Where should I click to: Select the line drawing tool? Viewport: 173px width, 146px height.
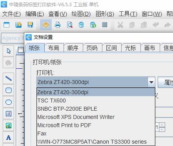coord(9,78)
